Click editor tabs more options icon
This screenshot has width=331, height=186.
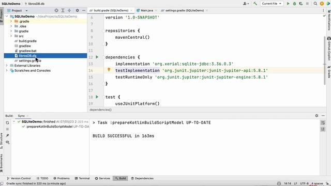323,10
